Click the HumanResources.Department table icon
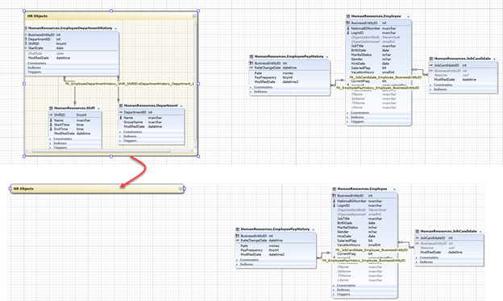 click(x=121, y=105)
